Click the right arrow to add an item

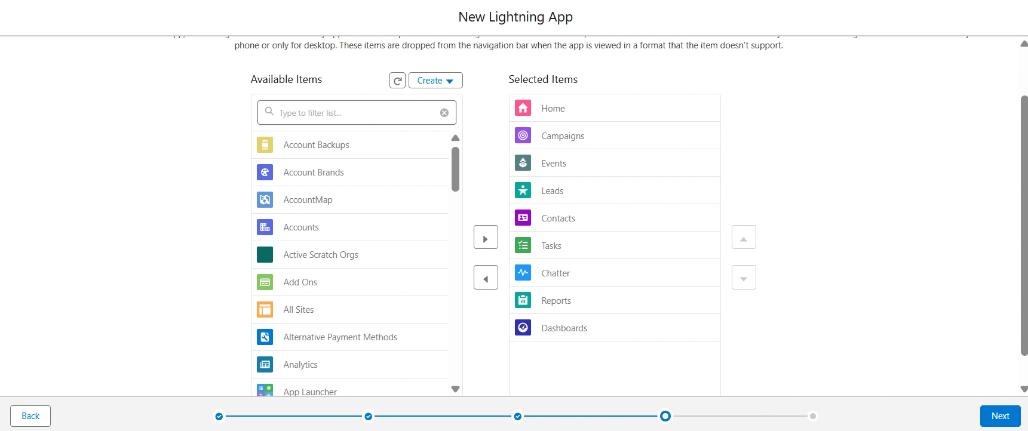tap(485, 237)
